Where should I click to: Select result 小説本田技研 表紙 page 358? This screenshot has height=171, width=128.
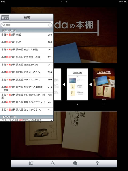point(27,36)
